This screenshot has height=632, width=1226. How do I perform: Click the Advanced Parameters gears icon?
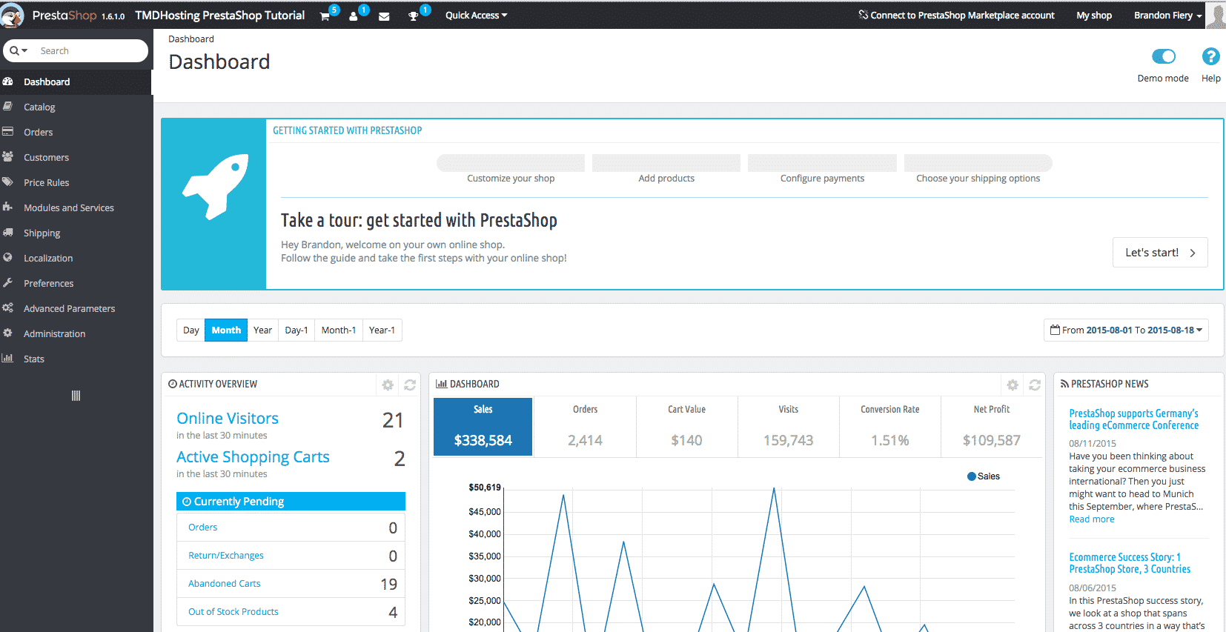[x=7, y=308]
